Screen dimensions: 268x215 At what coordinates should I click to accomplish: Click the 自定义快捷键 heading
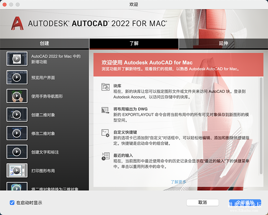point(125,132)
